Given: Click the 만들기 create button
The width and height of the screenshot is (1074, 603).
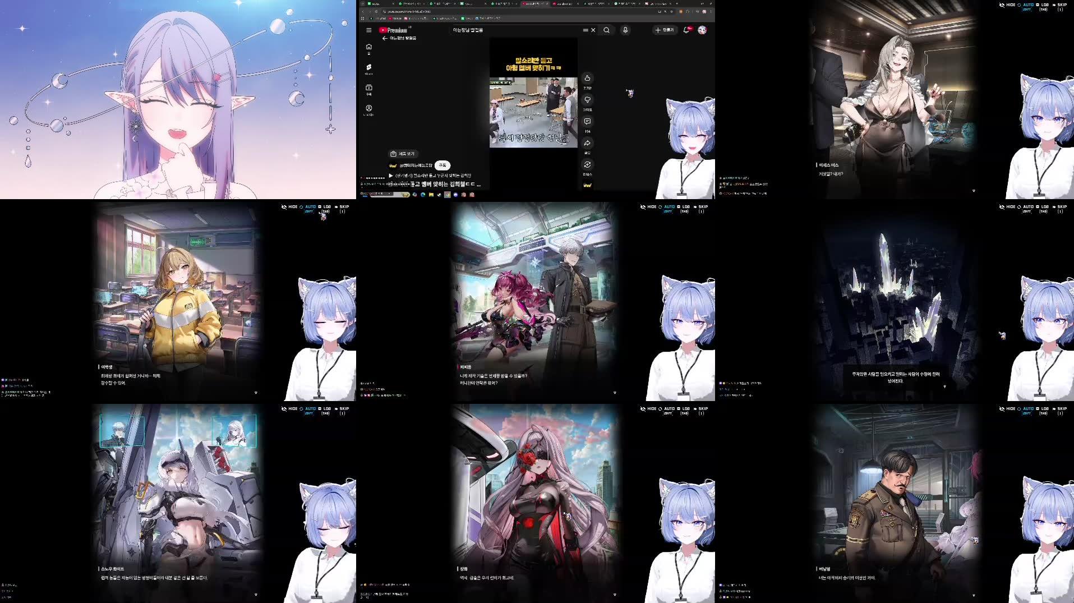Looking at the screenshot, I should [665, 30].
